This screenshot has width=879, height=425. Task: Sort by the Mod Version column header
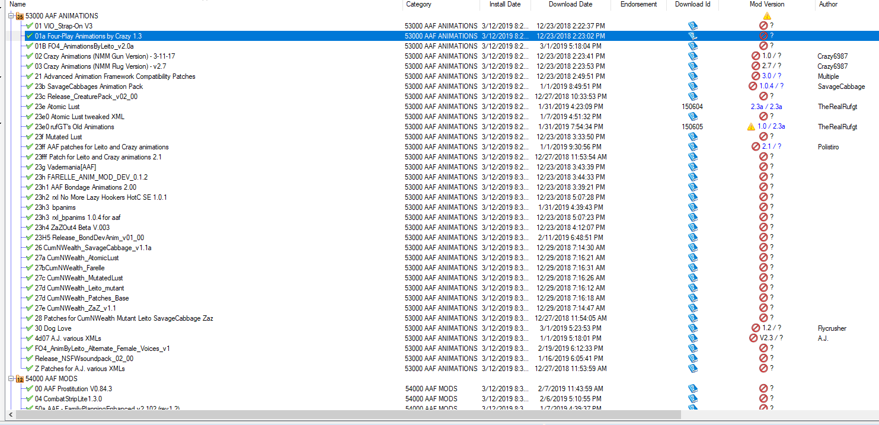click(x=767, y=5)
